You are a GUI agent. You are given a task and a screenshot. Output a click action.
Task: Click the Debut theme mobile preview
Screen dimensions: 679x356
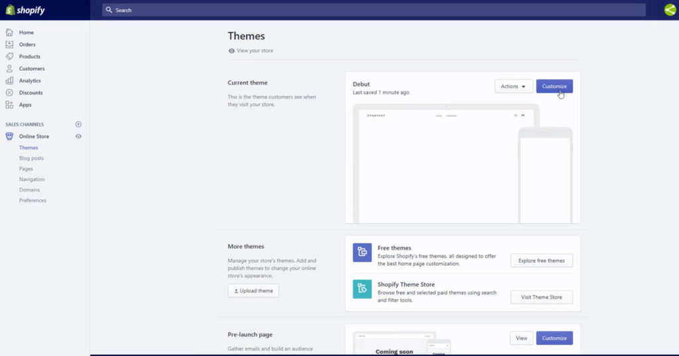[x=546, y=175]
